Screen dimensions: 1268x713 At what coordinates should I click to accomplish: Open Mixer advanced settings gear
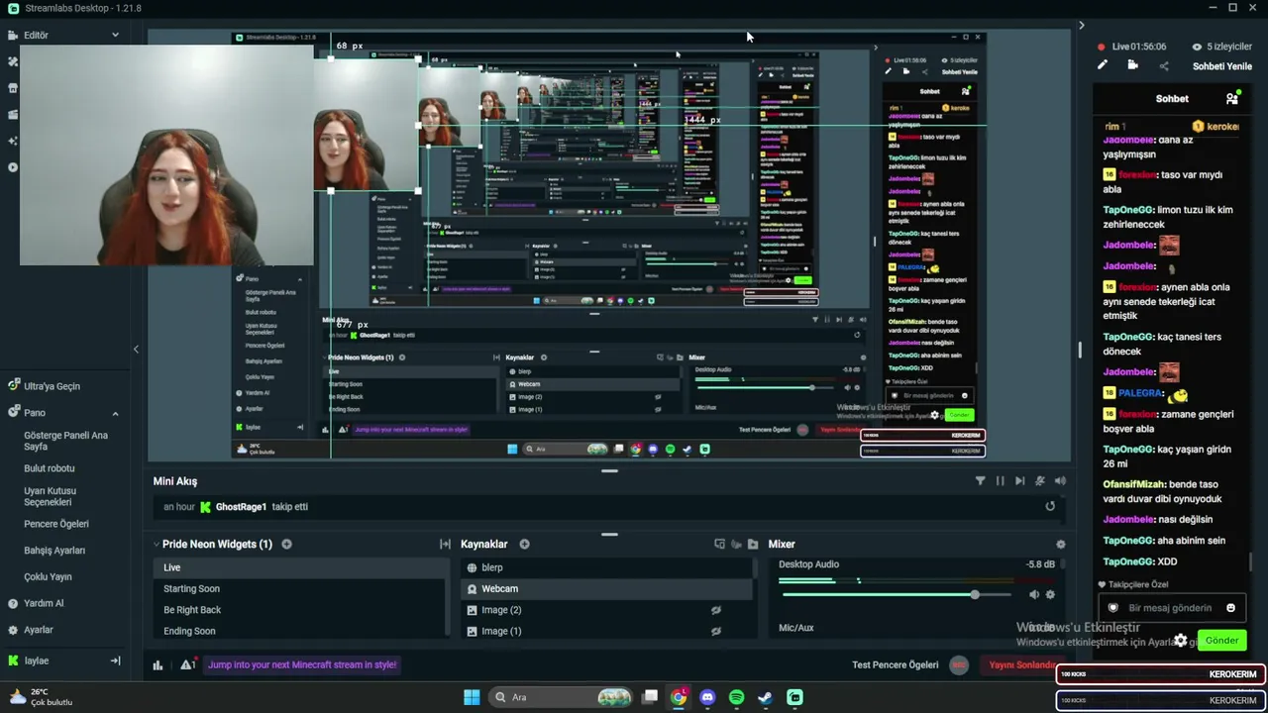(1061, 544)
